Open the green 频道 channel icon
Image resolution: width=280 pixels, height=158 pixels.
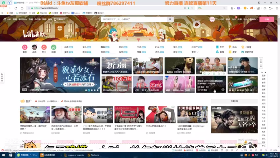click(x=54, y=47)
